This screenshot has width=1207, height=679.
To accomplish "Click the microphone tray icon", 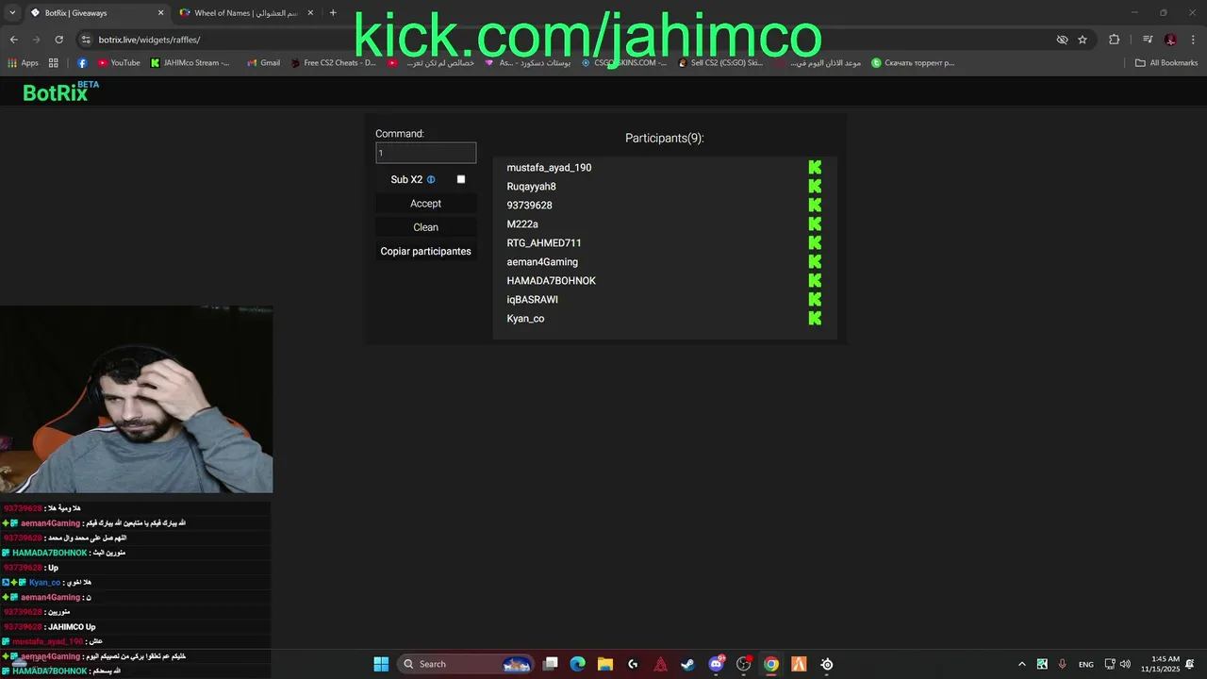I will click(x=1063, y=664).
